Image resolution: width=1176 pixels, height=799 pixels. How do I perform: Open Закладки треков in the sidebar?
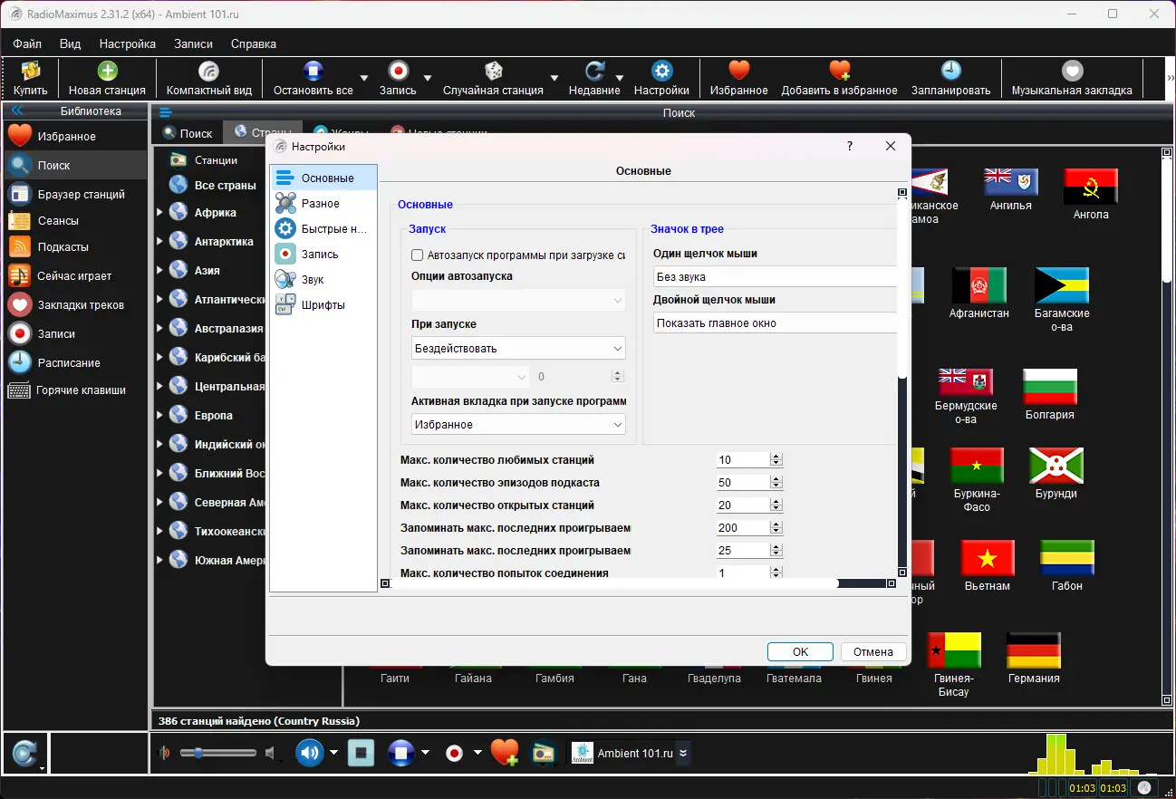(74, 305)
